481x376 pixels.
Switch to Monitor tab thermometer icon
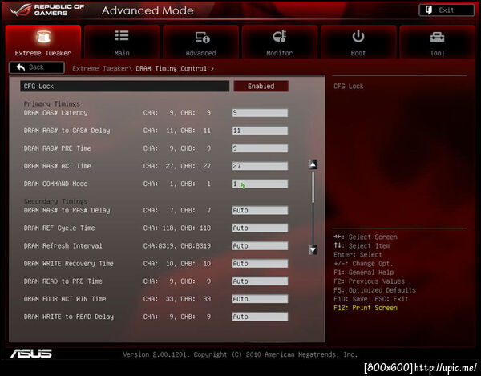(280, 36)
